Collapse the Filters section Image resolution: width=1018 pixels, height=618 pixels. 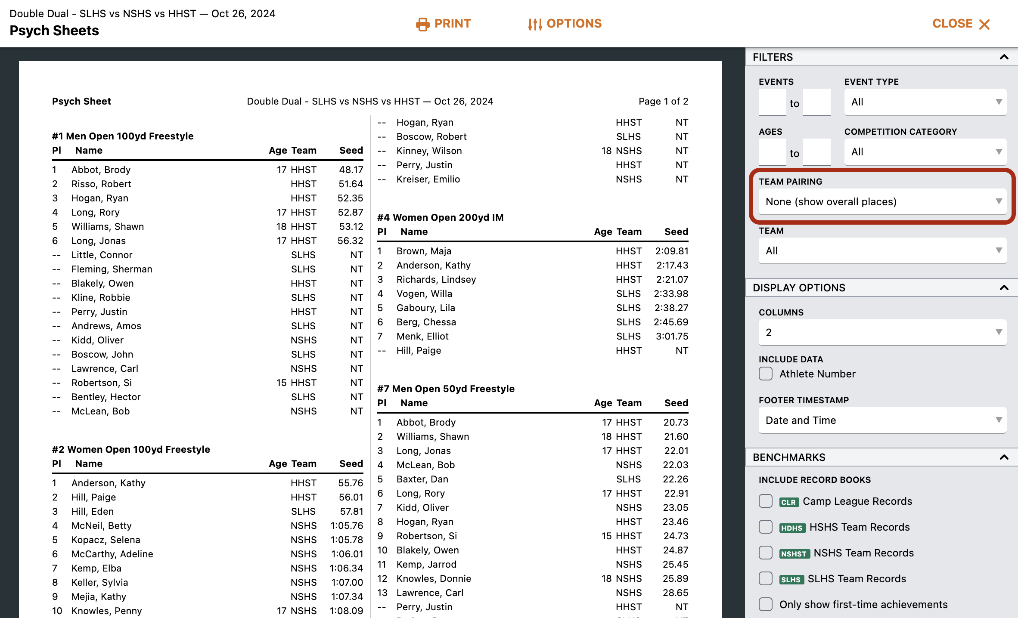[x=1004, y=57]
